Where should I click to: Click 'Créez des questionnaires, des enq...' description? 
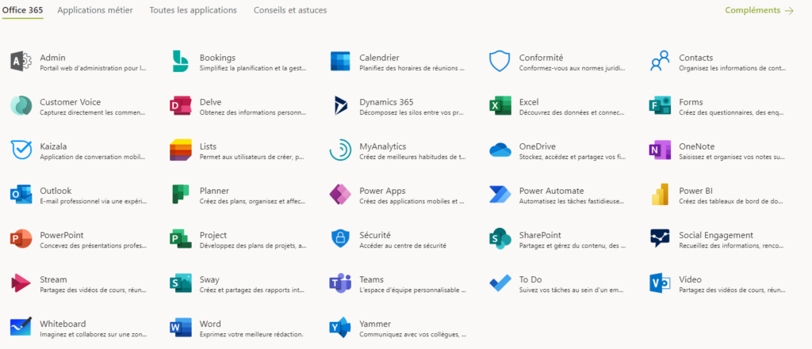pos(732,112)
